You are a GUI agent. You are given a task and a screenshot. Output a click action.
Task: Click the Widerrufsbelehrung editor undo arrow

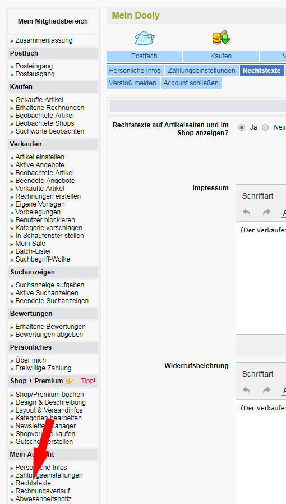pyautogui.click(x=247, y=391)
